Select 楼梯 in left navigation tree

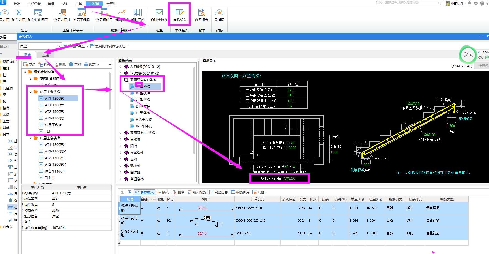[6, 108]
